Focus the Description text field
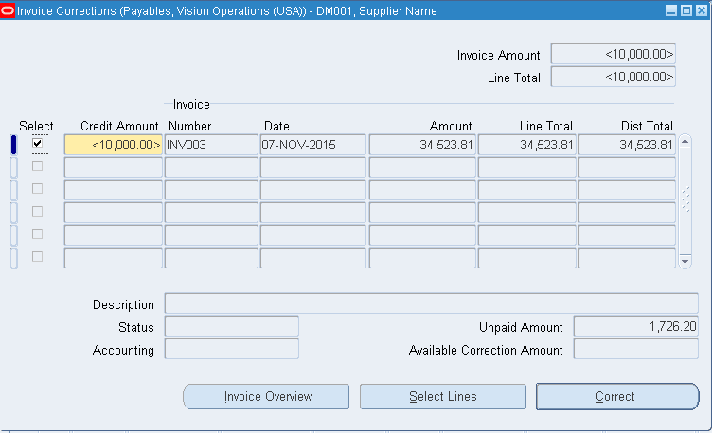Viewport: 712px width, 433px height. point(431,304)
